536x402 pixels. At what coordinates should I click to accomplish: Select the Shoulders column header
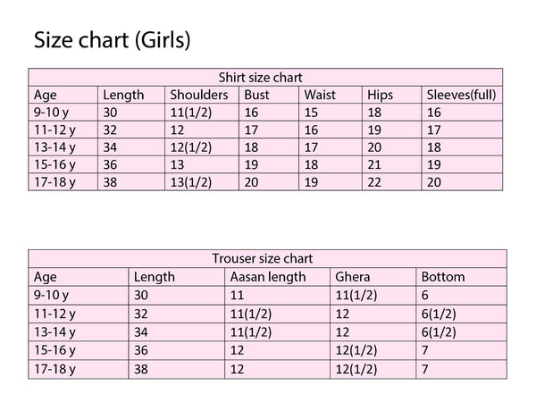click(x=199, y=95)
